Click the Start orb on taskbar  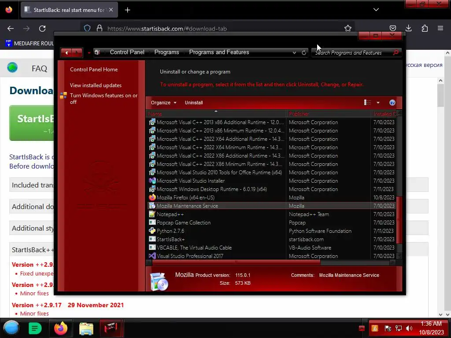pos(11,328)
